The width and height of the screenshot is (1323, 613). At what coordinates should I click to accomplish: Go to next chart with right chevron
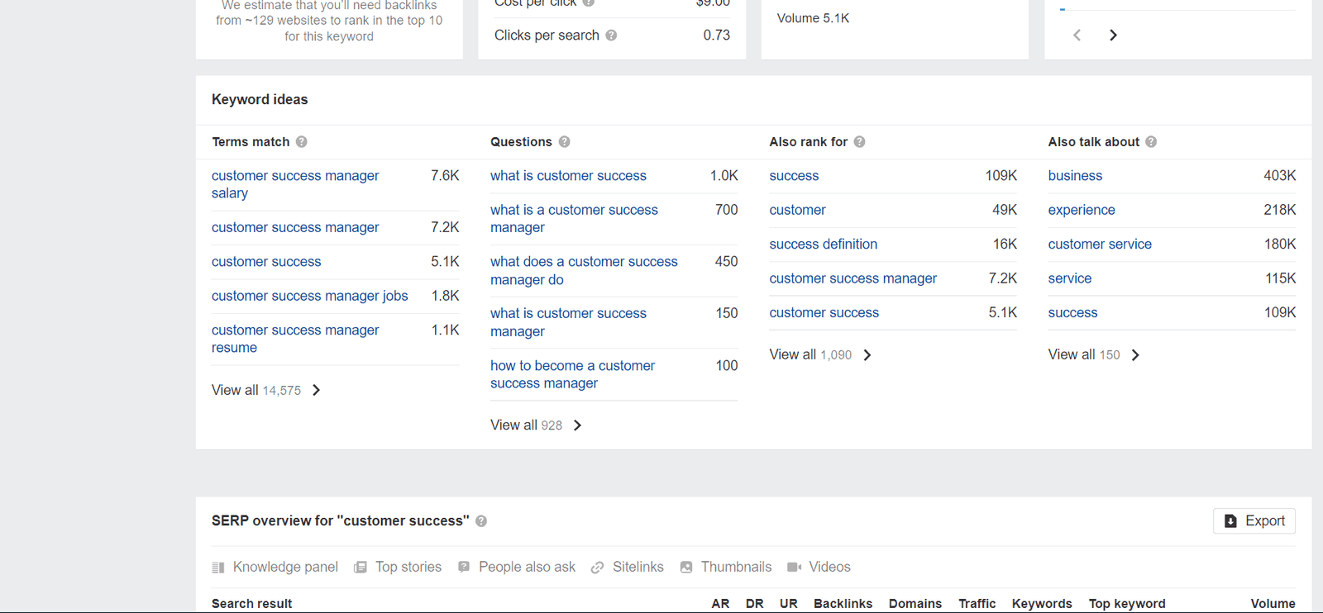click(1113, 36)
